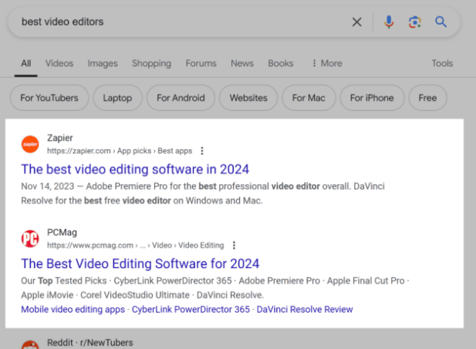Select the All results tab

tap(25, 63)
